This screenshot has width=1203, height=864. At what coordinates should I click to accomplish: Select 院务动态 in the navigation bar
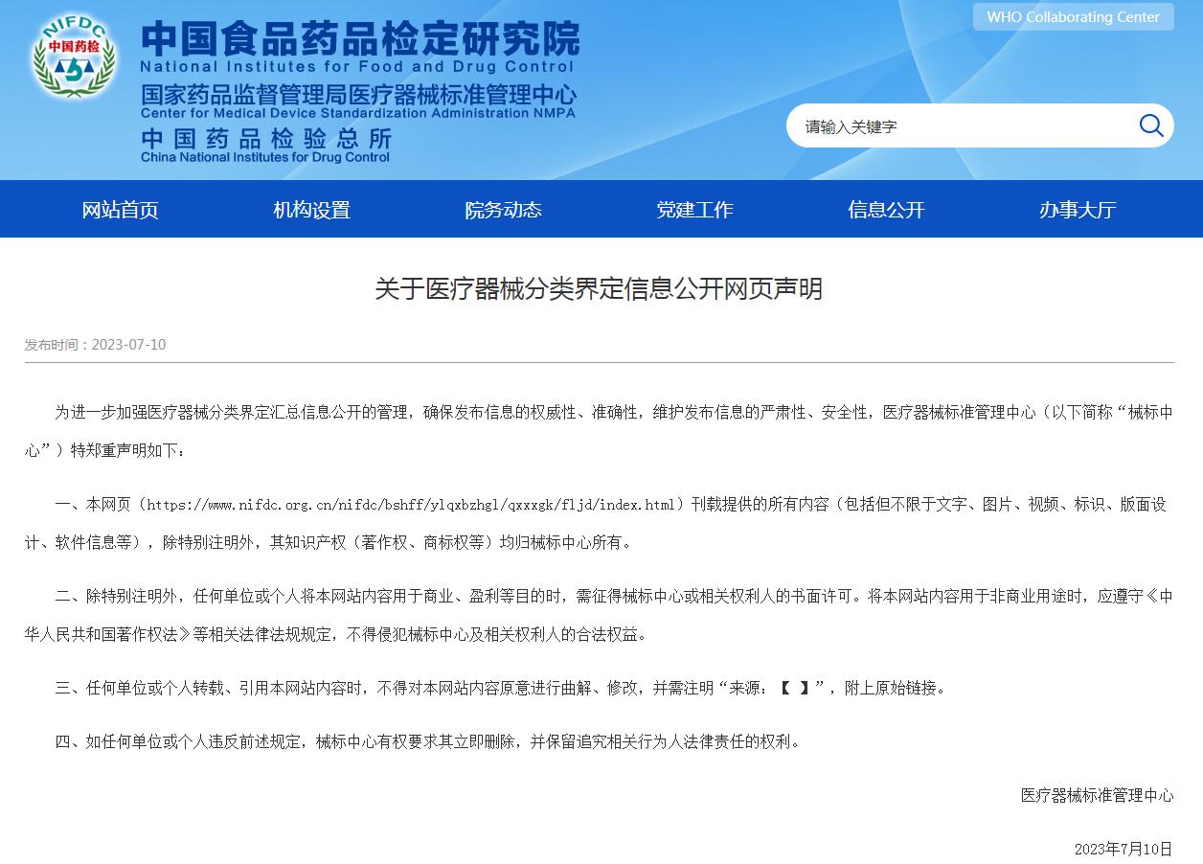pyautogui.click(x=503, y=210)
